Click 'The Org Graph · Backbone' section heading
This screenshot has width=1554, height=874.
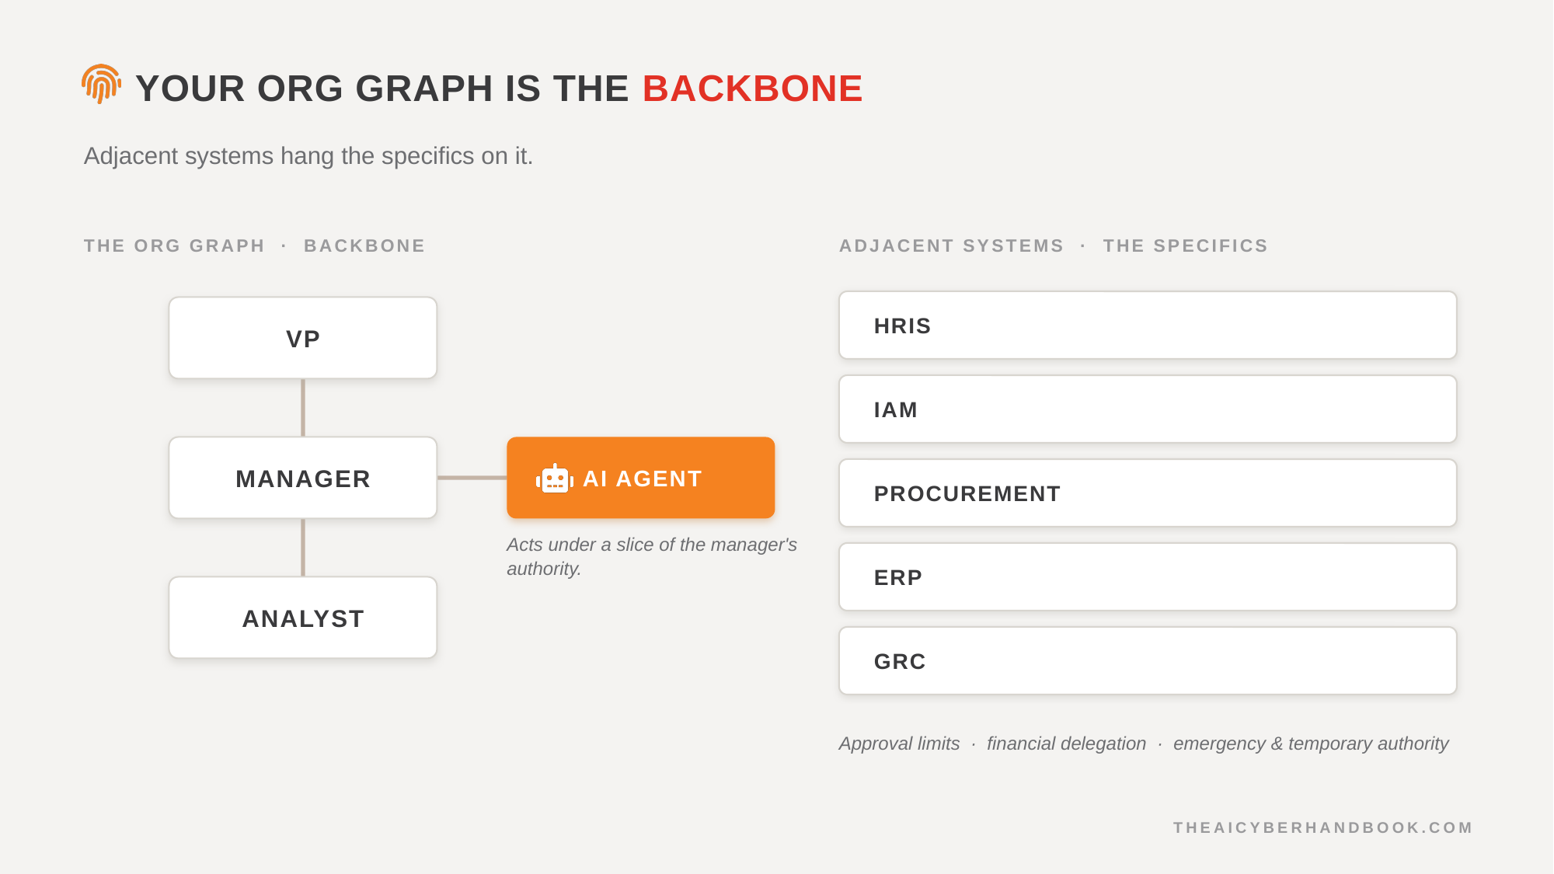point(254,245)
